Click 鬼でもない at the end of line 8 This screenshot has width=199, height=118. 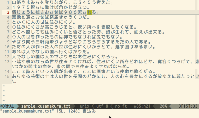pos(108,37)
